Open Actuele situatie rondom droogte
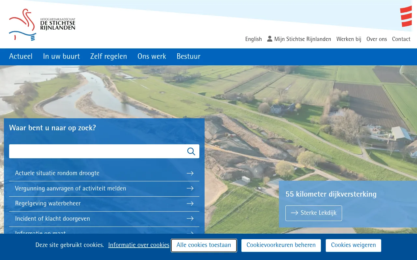 coord(104,173)
